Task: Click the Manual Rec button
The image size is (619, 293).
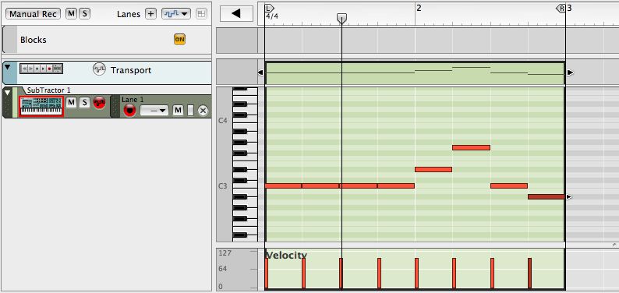Action: (34, 14)
